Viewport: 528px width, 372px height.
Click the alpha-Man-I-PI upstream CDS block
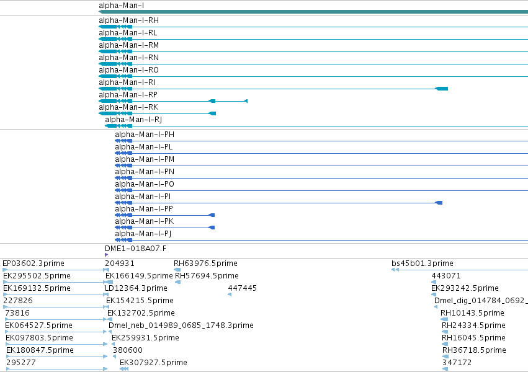point(439,203)
